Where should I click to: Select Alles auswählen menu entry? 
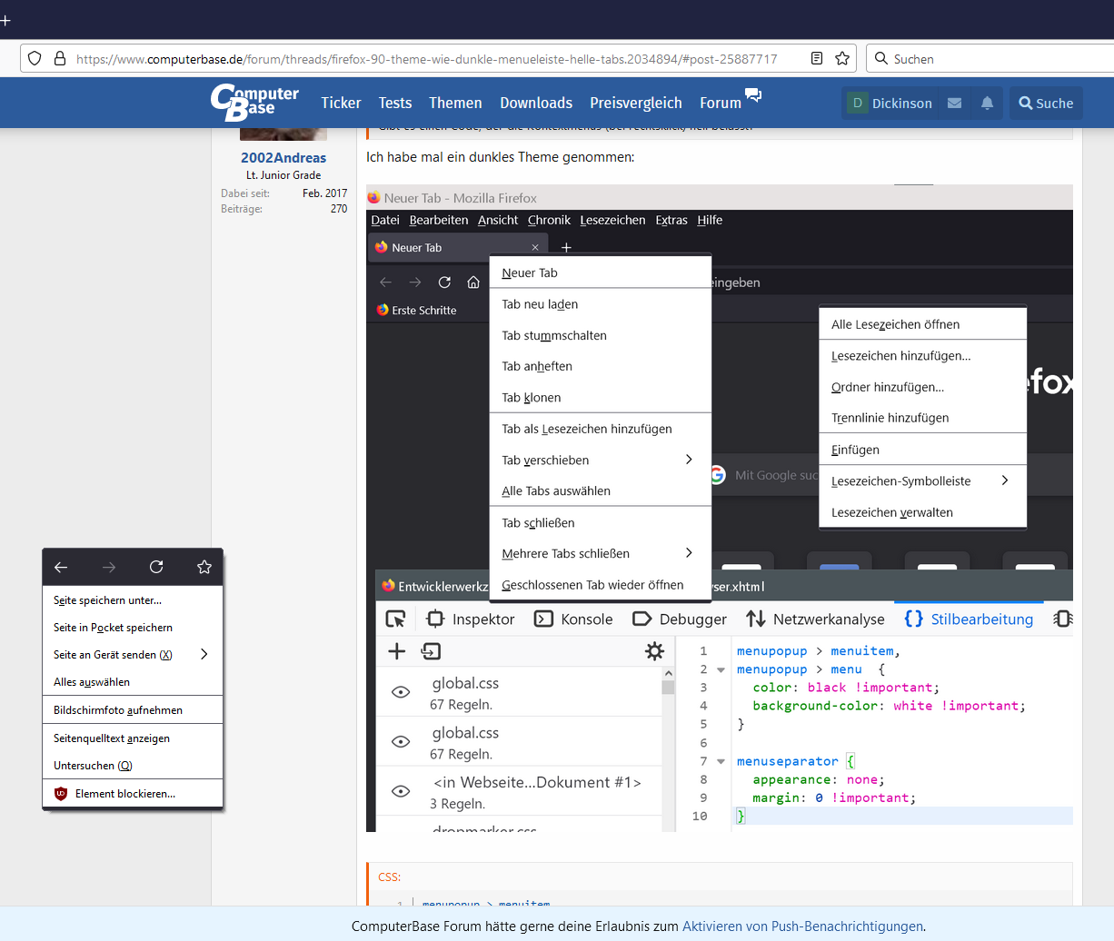(x=132, y=682)
